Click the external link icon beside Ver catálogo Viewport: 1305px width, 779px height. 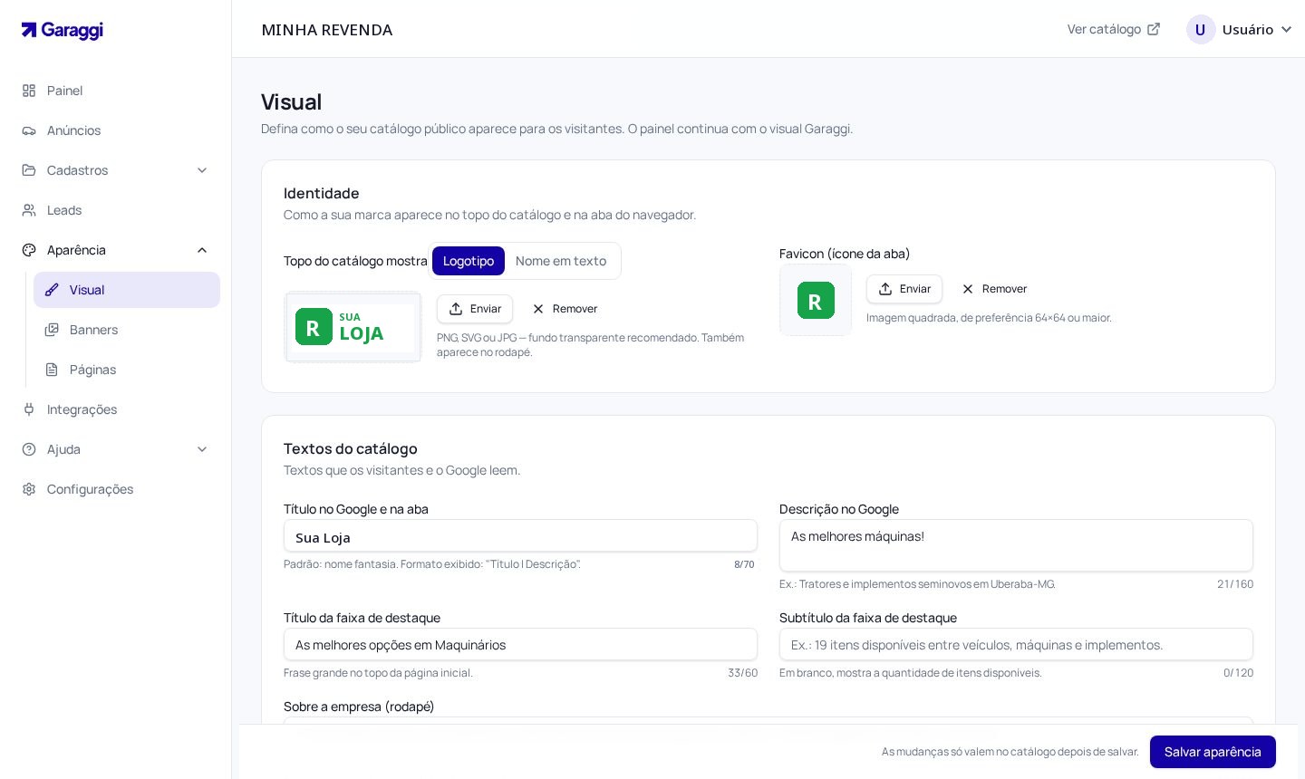point(1154,29)
